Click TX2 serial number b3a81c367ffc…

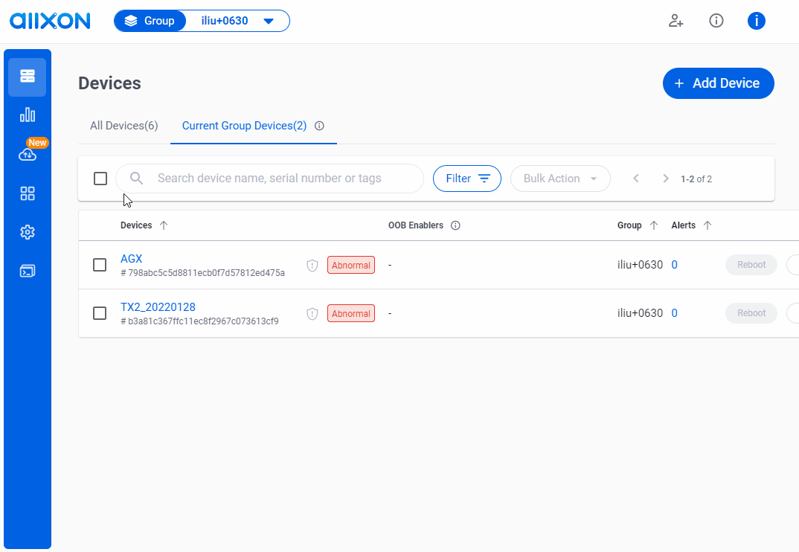199,321
